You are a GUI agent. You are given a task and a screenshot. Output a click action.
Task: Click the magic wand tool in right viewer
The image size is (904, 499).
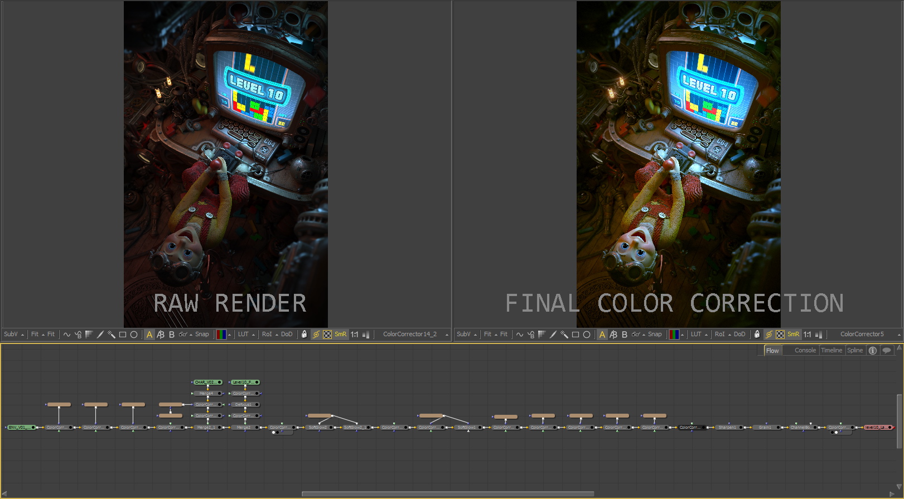tap(564, 335)
